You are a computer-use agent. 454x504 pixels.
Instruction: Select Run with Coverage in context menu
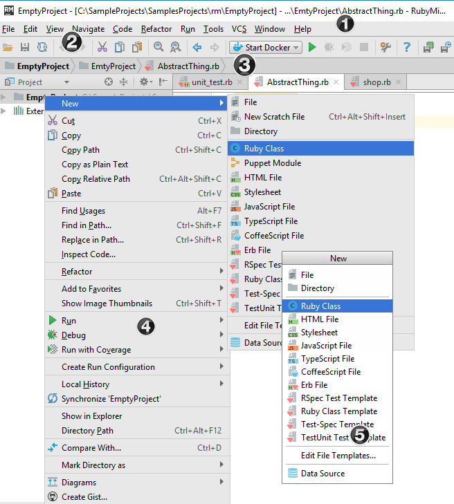(138, 350)
